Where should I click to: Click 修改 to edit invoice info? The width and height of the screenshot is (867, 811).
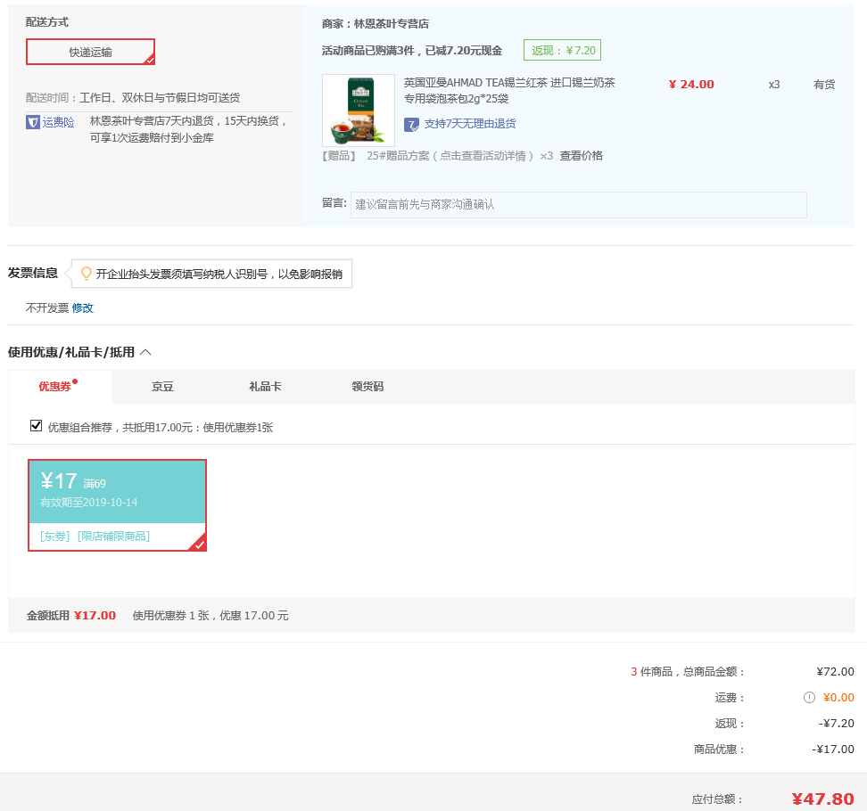(x=82, y=308)
